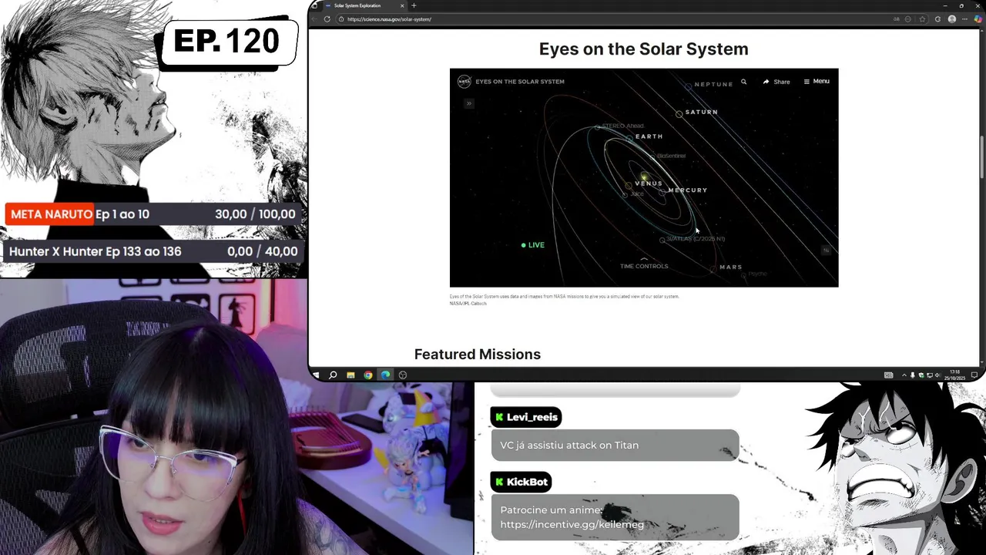The width and height of the screenshot is (986, 555).
Task: Open a new browser tab
Action: point(414,5)
